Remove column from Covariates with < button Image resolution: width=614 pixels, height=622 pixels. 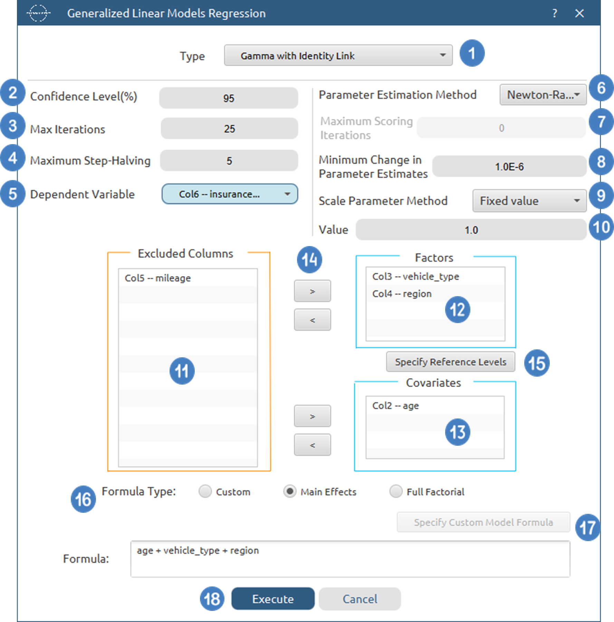[312, 445]
